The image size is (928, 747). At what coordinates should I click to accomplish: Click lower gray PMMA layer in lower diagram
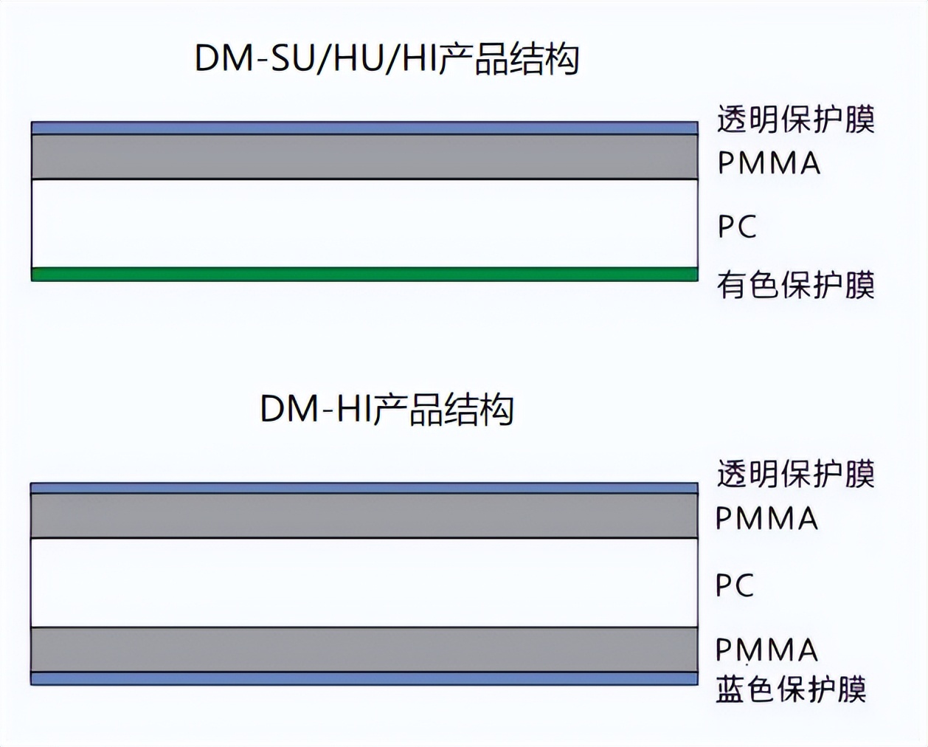pos(364,650)
